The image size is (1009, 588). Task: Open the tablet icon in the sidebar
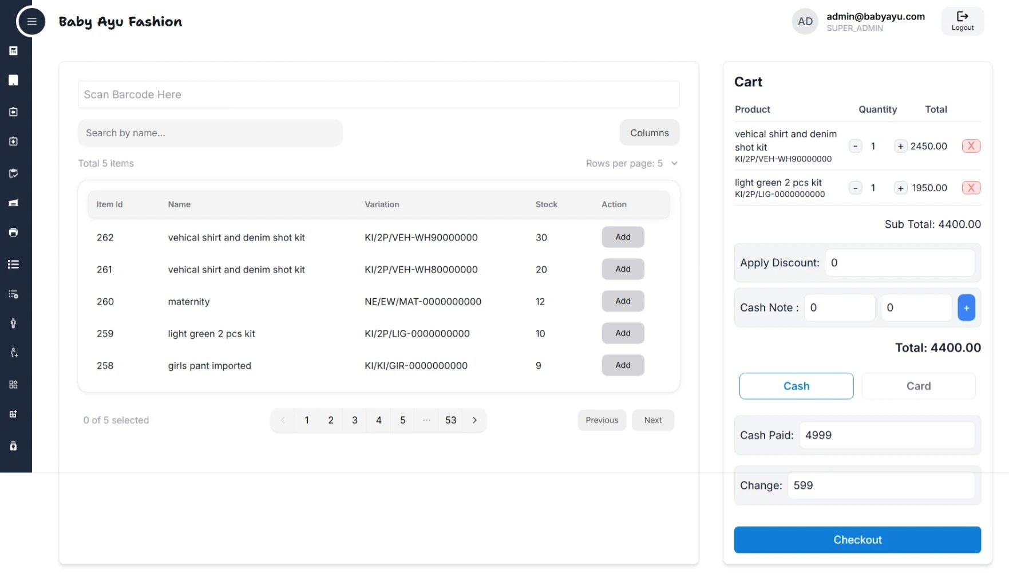tap(13, 80)
